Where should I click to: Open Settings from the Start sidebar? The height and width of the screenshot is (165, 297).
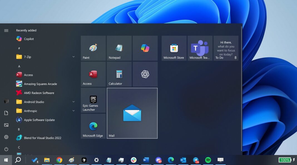click(x=6, y=137)
